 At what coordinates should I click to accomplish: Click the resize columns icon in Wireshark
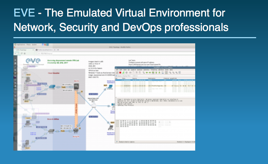[x=180, y=73]
